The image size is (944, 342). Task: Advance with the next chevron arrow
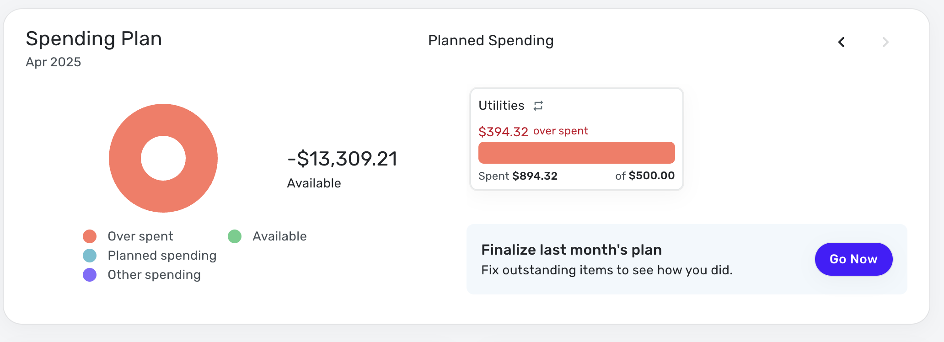885,42
